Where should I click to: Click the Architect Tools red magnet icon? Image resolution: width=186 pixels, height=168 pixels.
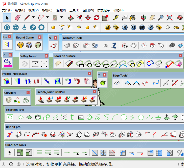coord(152,45)
